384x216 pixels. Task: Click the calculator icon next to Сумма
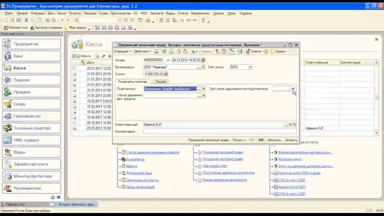point(166,74)
